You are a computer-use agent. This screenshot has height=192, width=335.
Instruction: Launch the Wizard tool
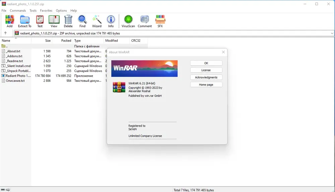[x=97, y=21]
